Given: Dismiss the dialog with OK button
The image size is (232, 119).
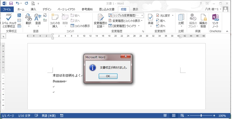Looking at the screenshot, I should pos(108,76).
